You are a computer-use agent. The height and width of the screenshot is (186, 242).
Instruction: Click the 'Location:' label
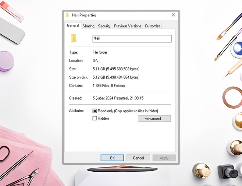76,61
